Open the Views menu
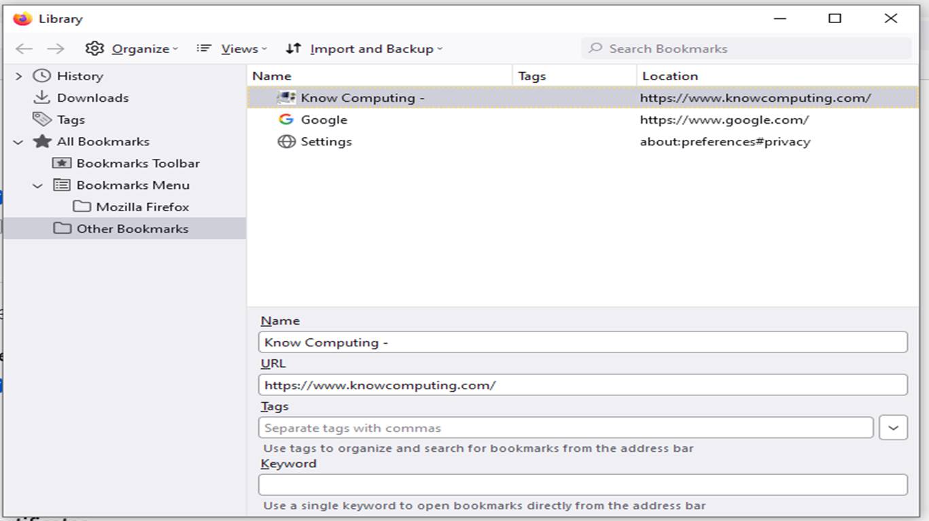The image size is (929, 521). point(240,48)
